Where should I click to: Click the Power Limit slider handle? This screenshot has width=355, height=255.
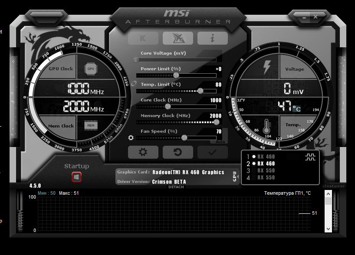click(x=176, y=75)
